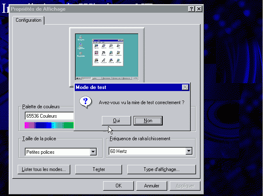Image resolution: width=263 pixels, height=196 pixels.
Task: Confirm with the OK button
Action: [118, 186]
